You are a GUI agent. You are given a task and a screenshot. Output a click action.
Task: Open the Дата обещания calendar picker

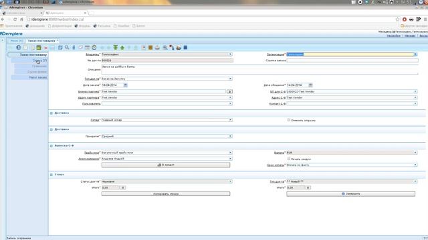310,85
